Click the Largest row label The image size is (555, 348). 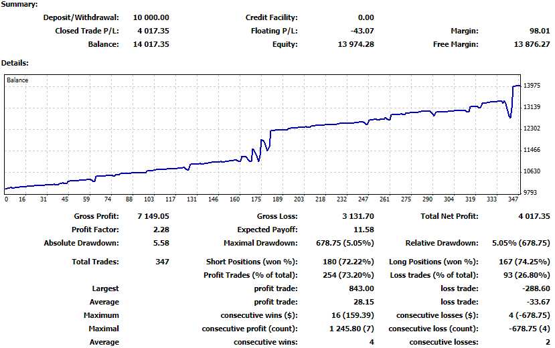[x=106, y=288]
